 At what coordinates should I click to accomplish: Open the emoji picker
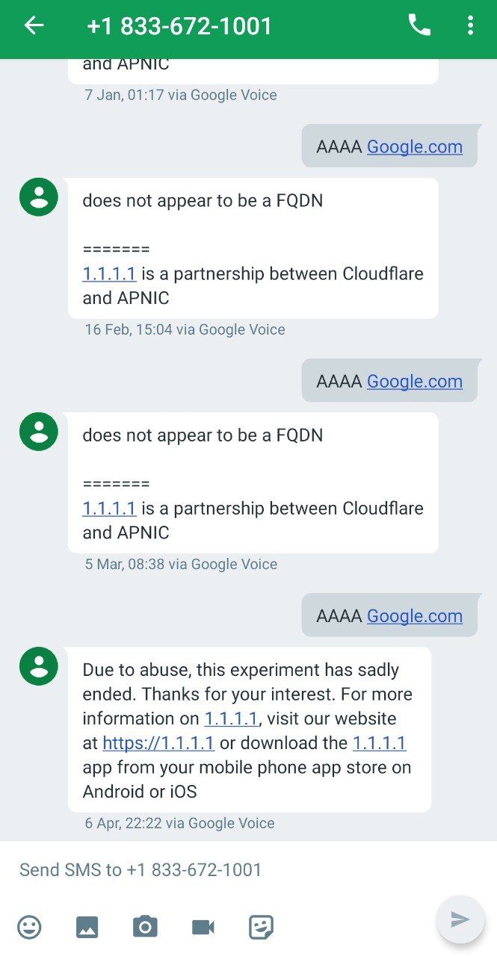[x=30, y=927]
